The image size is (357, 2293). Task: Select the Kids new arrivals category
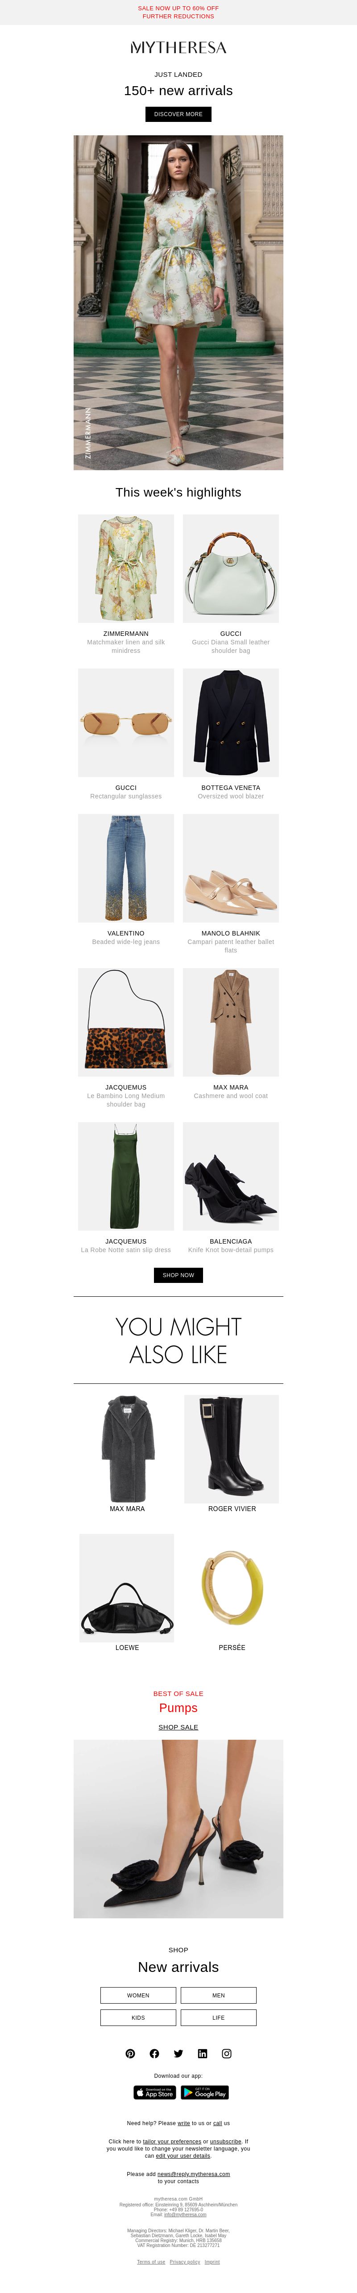coord(138,2017)
